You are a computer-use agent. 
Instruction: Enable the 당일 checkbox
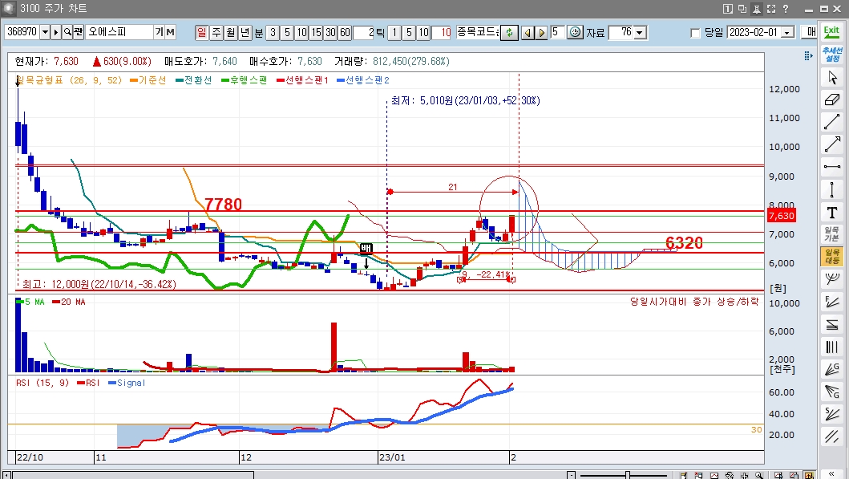pos(695,33)
